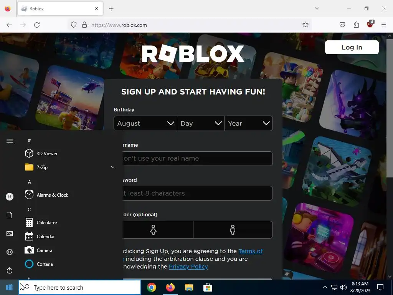
Task: Open the notification center icon
Action: pos(380,287)
